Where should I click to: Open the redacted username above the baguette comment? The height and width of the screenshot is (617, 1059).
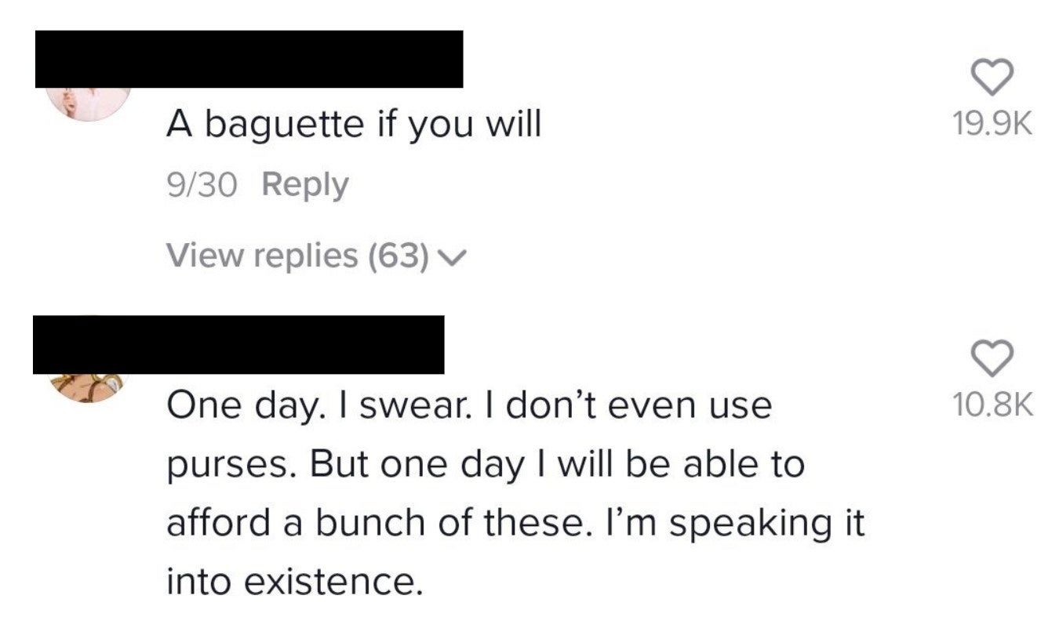[249, 59]
